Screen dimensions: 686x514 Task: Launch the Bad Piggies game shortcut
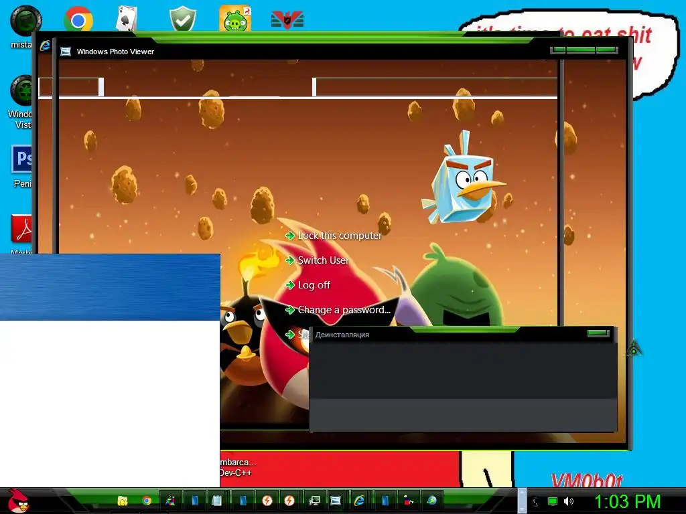(x=235, y=18)
